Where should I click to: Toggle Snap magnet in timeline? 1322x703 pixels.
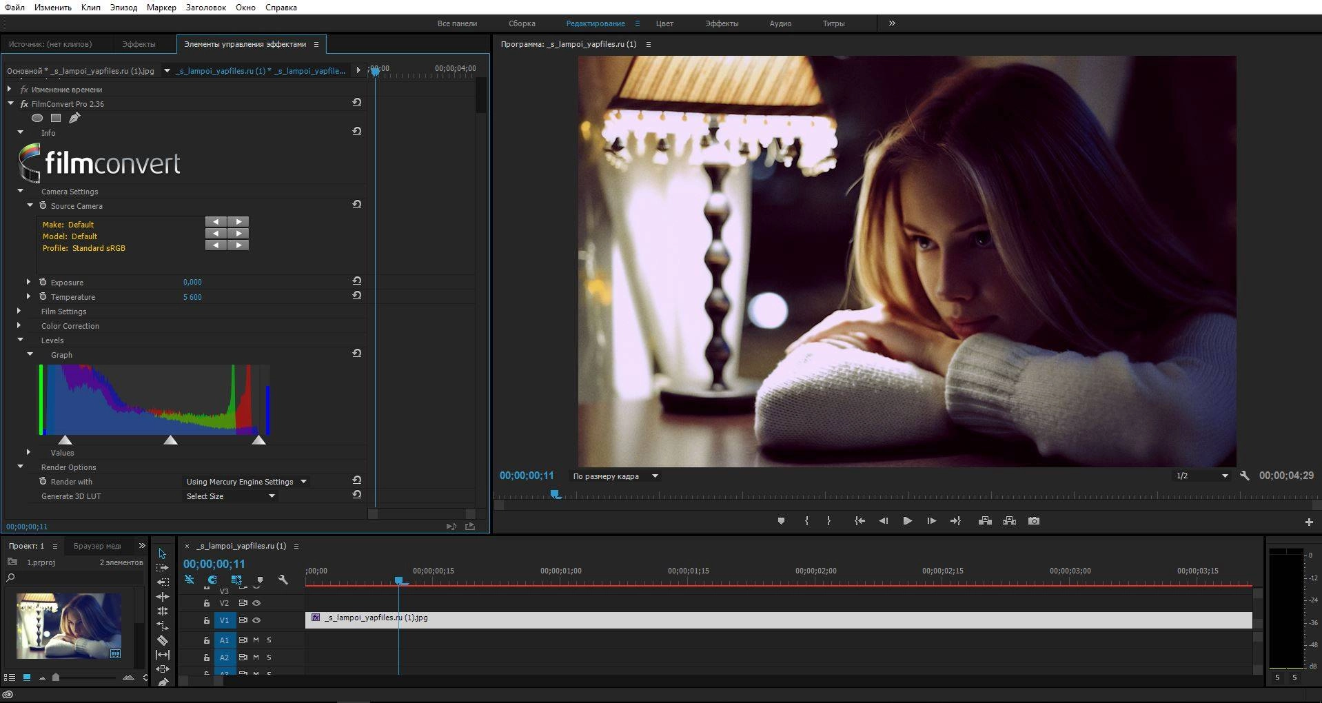click(212, 580)
